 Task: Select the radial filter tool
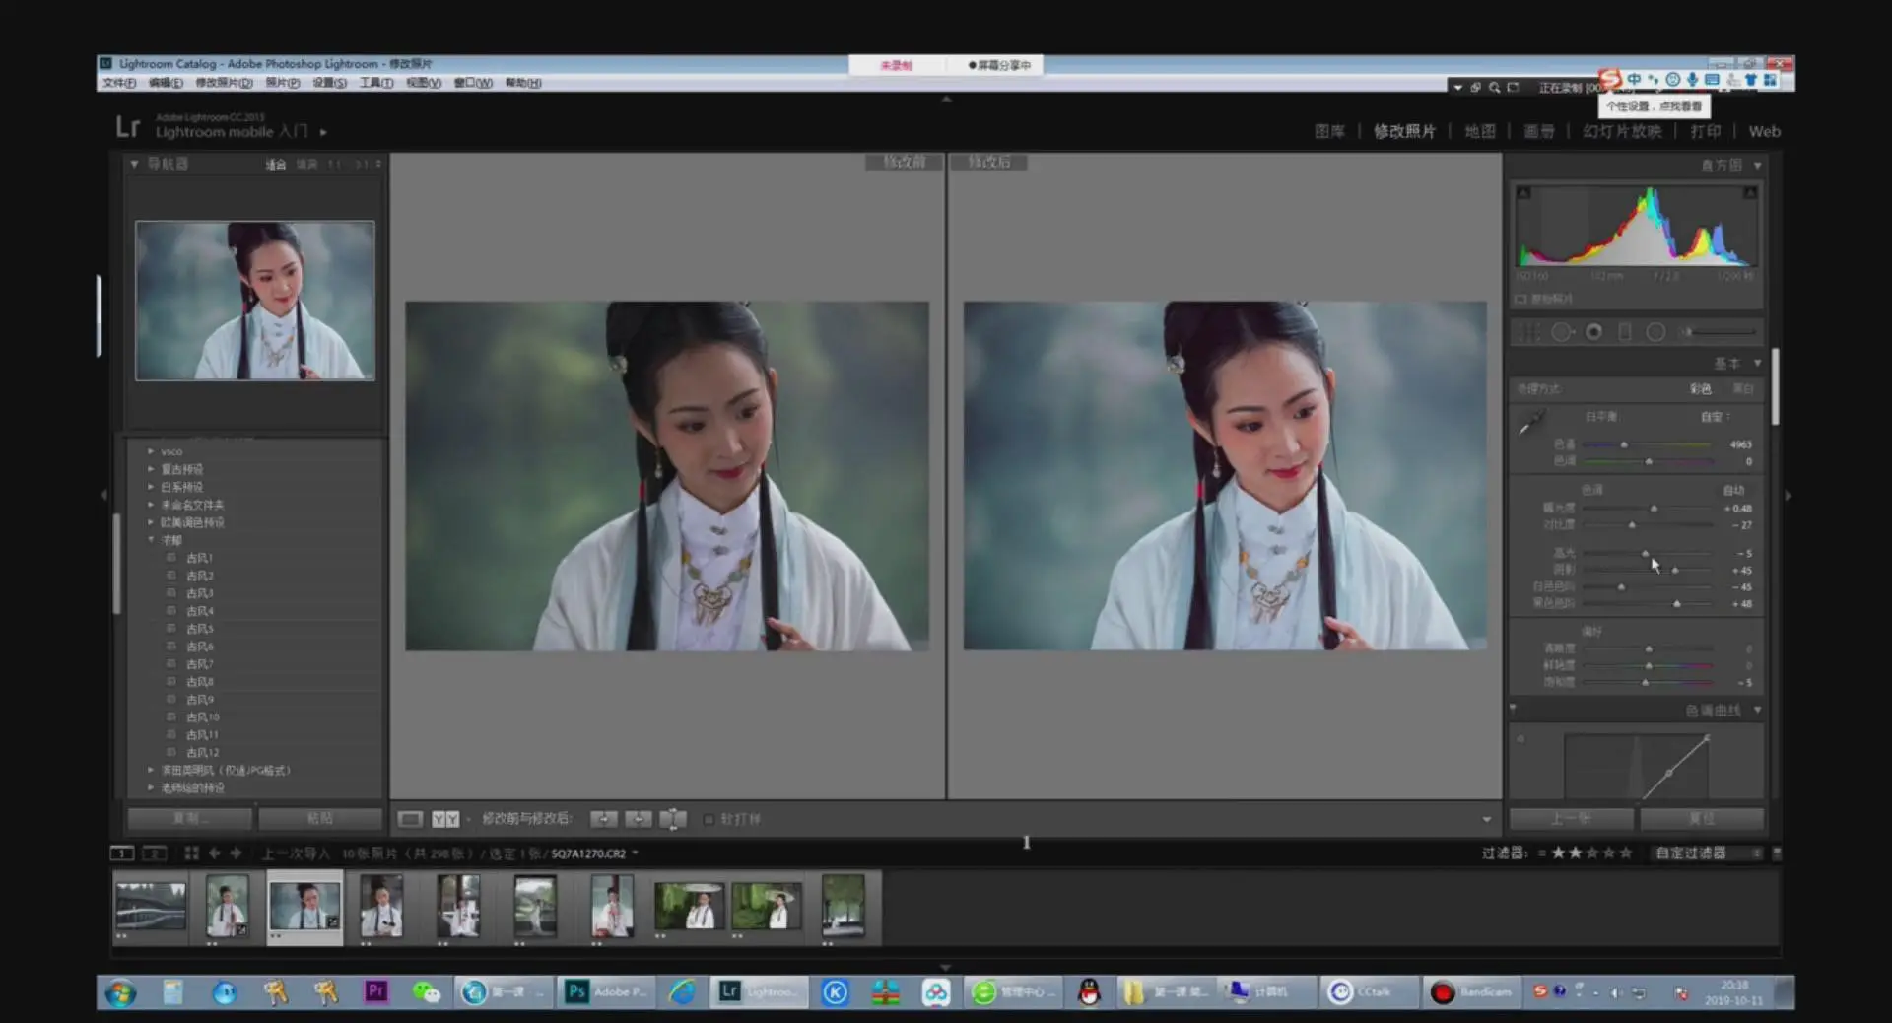(x=1656, y=332)
